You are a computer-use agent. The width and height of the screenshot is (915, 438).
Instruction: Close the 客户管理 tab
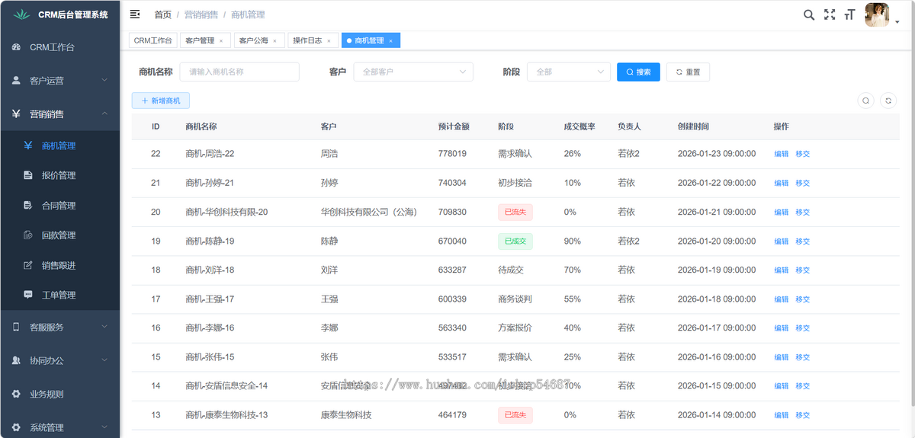pos(221,41)
